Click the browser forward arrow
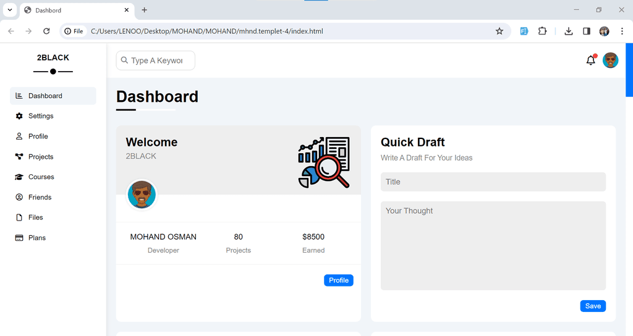This screenshot has height=336, width=633. (x=28, y=31)
